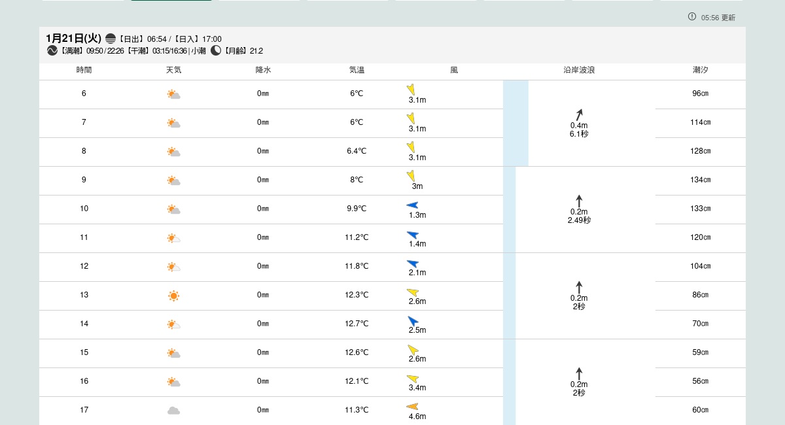This screenshot has width=785, height=425.
Task: Click the wave arrow above 0.2m 2.49秒
Action: pyautogui.click(x=579, y=201)
